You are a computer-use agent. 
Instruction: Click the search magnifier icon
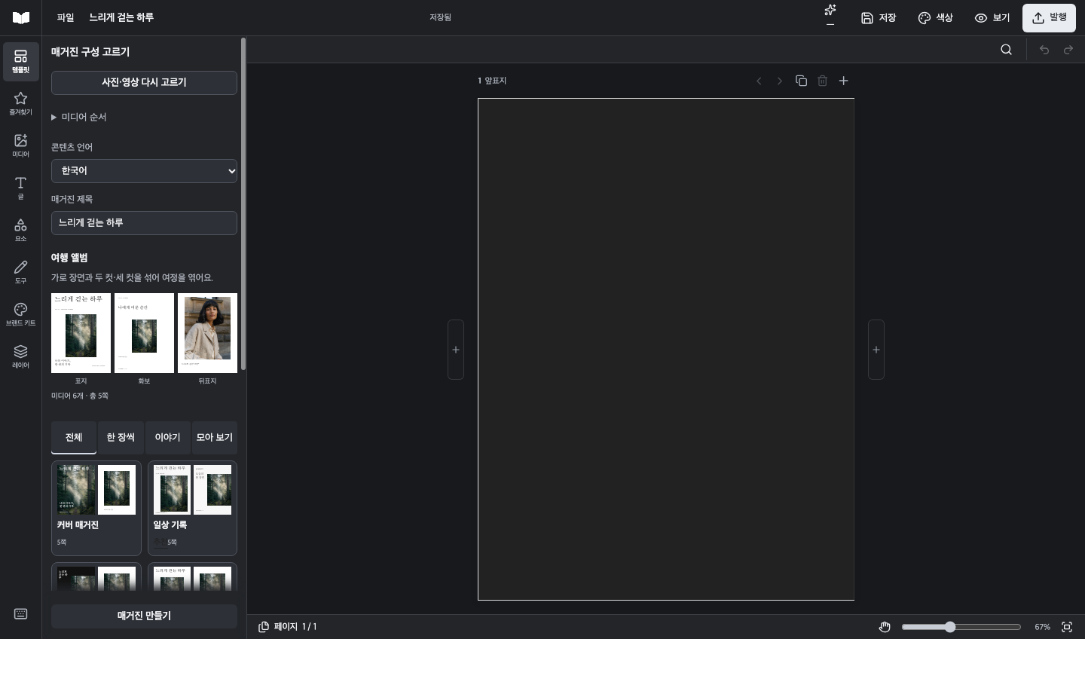click(x=1006, y=50)
